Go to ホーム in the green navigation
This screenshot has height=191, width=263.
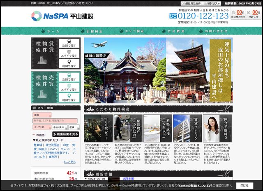[x=50, y=31]
